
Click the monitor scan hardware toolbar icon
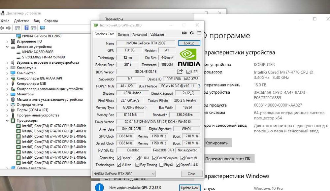click(43, 28)
